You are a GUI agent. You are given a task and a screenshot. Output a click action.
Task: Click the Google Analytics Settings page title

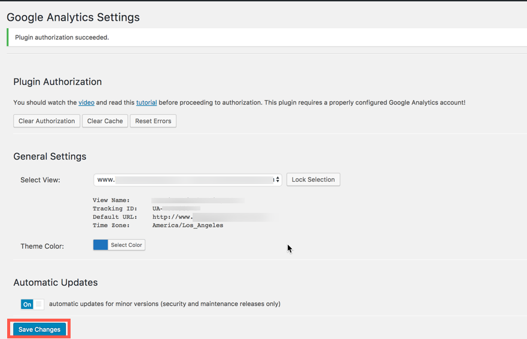click(x=73, y=17)
